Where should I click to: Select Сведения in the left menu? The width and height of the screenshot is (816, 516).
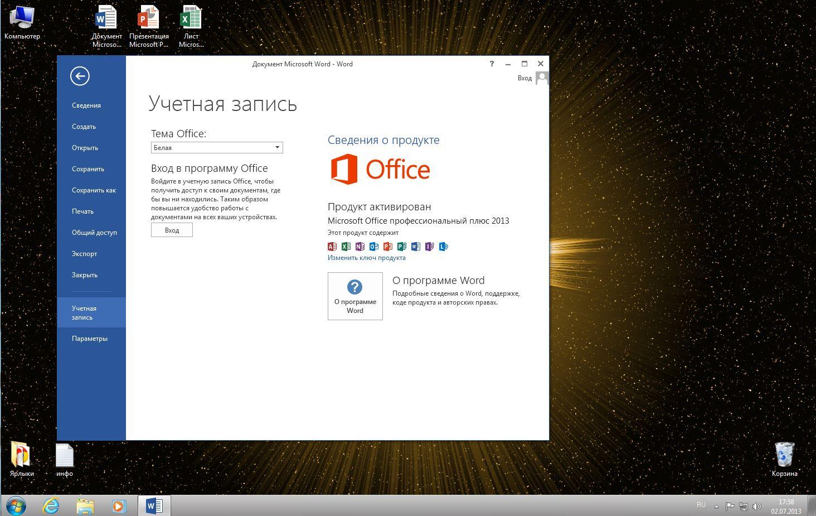click(x=86, y=105)
